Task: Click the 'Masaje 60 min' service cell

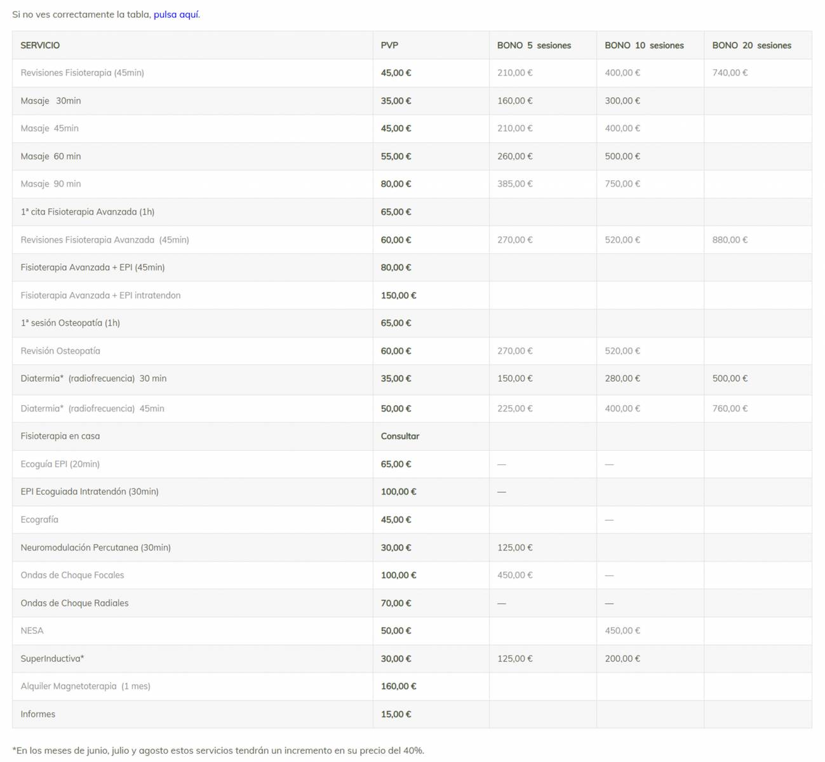Action: (x=51, y=156)
